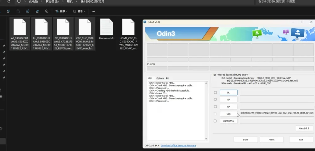Open the 查看 view dropdown
The height and width of the screenshot is (151, 315).
coord(79,11)
